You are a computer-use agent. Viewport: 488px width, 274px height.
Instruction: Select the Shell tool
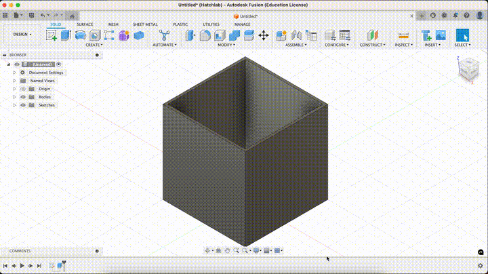click(220, 35)
